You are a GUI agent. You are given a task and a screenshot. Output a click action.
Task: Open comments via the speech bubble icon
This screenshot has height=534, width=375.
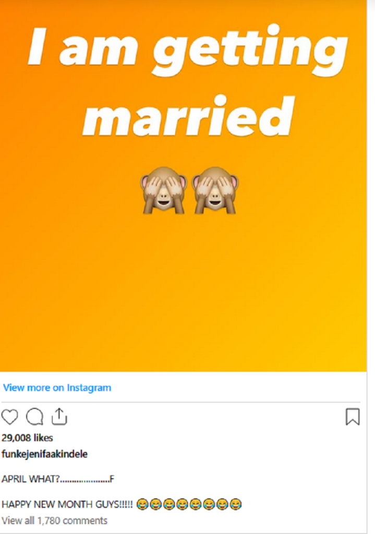click(35, 417)
